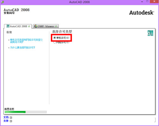159x126 pixels.
Task: Click the 安装向导 subtitle text
Action: (9, 13)
